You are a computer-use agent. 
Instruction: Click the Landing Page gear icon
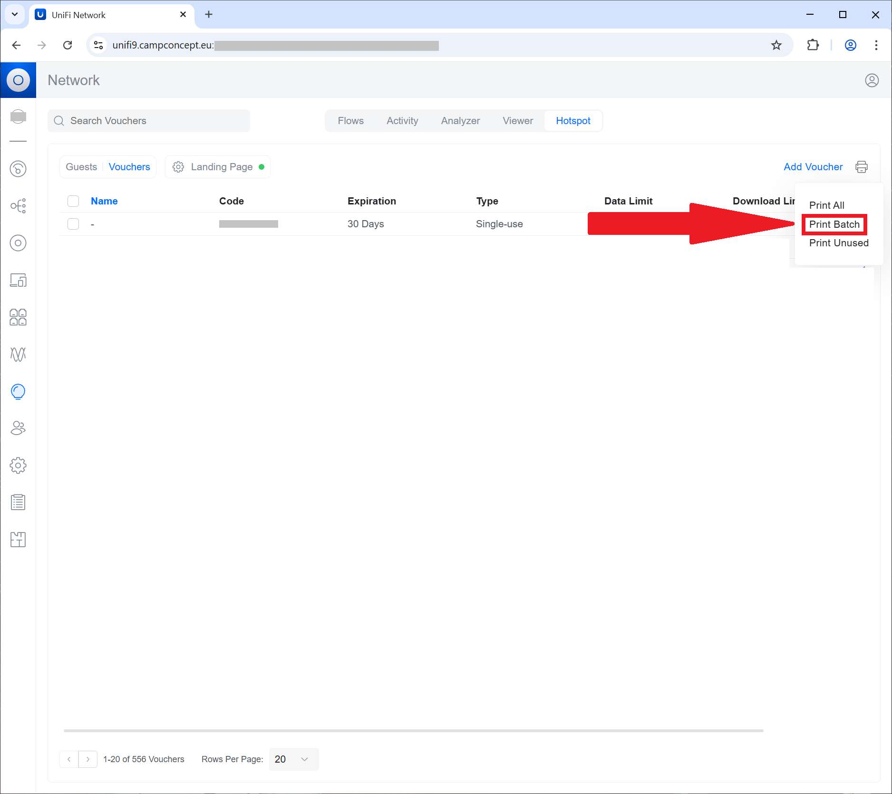pos(178,167)
